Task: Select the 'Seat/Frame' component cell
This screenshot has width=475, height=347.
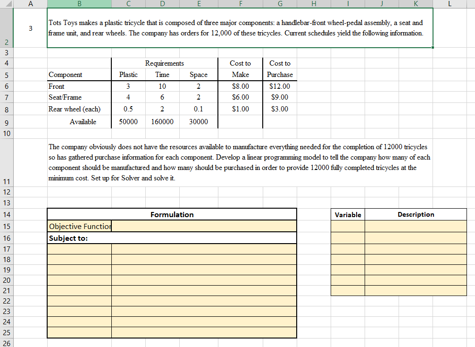Action: 66,98
